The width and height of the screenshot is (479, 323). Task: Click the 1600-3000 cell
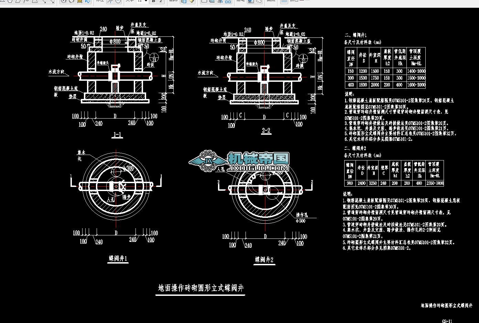click(x=416, y=85)
